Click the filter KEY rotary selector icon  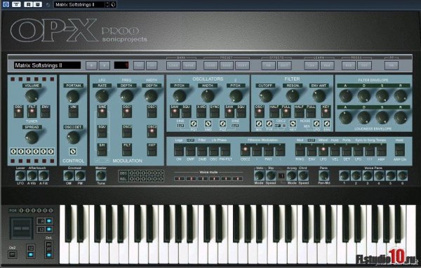pos(293,123)
